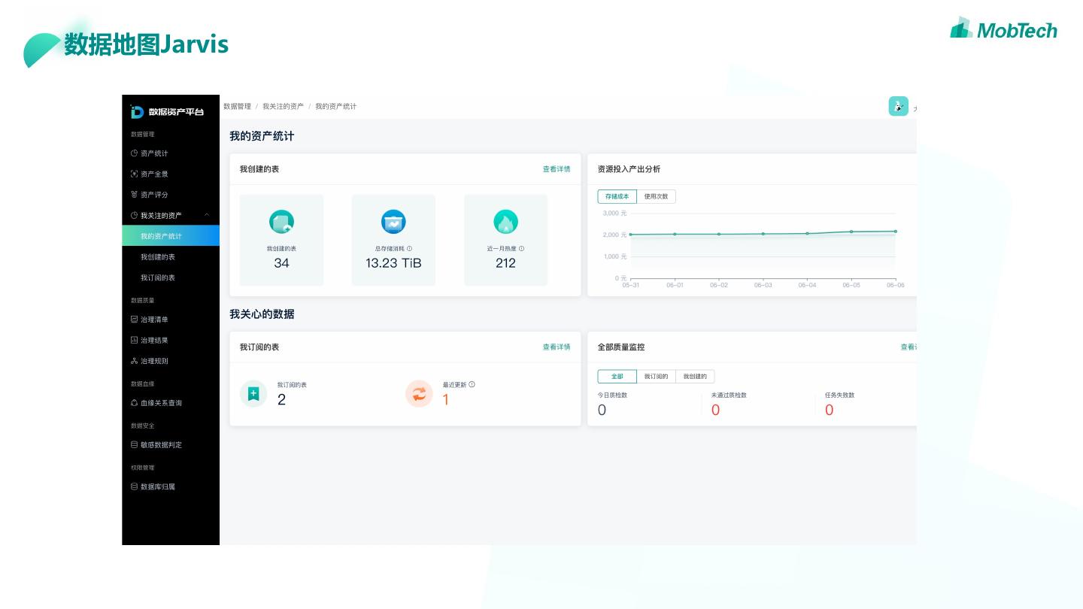Click 查看详情 link in 我创建的表 card
This screenshot has height=609, width=1083.
click(557, 169)
